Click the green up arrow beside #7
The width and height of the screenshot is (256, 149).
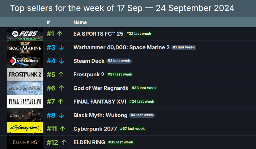(x=61, y=102)
